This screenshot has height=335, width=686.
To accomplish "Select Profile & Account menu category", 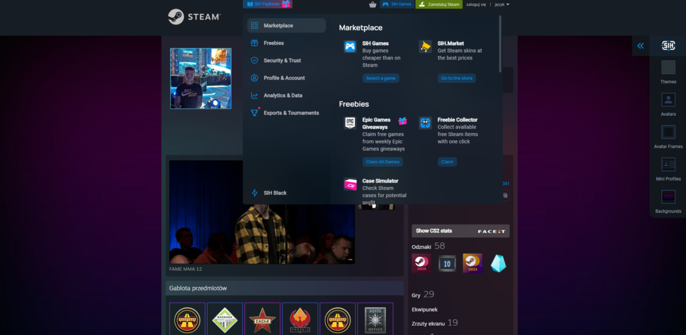I will point(287,78).
